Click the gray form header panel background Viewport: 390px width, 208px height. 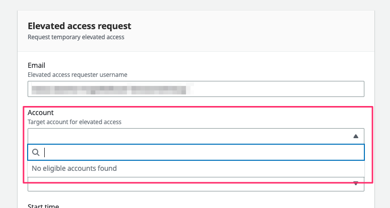click(251, 30)
